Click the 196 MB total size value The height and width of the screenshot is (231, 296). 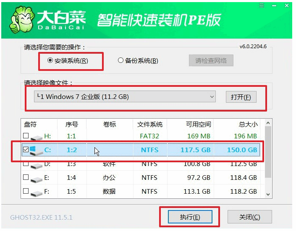[246, 136]
